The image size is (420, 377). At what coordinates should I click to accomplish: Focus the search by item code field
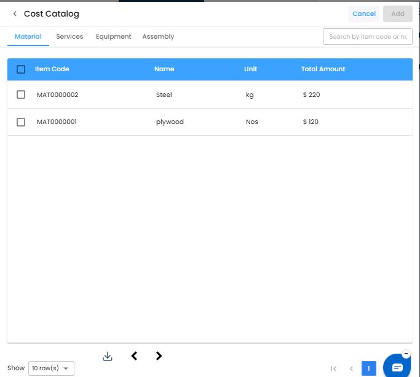(368, 37)
